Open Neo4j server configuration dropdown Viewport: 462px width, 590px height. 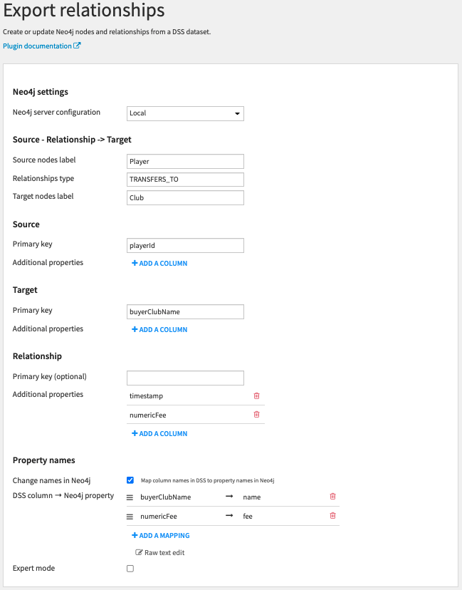[x=185, y=113]
